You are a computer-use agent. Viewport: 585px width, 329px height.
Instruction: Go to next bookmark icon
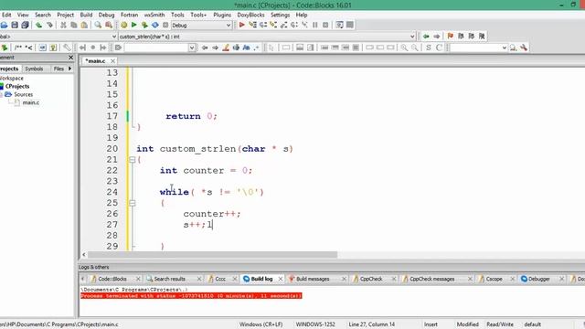coord(472,37)
